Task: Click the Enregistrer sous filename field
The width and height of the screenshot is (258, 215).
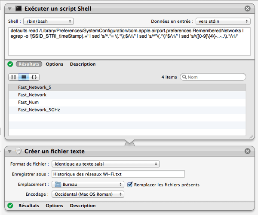Action: (x=117, y=174)
